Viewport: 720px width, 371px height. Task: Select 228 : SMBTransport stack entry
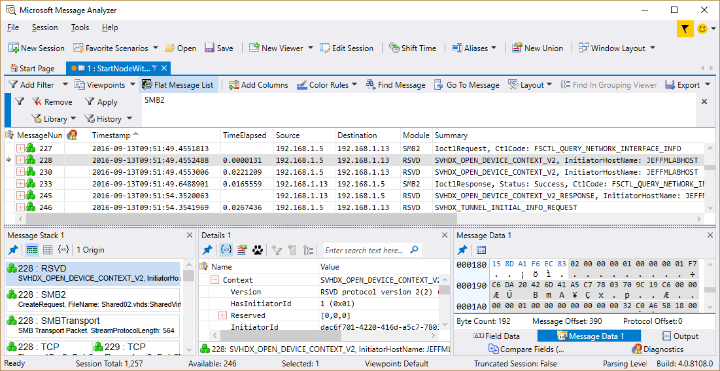94,325
